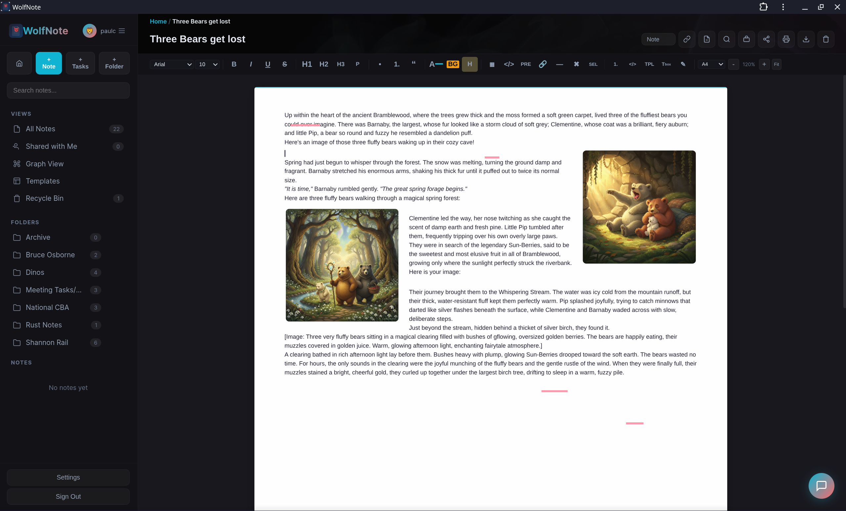Open the Recycle Bin
846x511 pixels.
click(x=68, y=198)
